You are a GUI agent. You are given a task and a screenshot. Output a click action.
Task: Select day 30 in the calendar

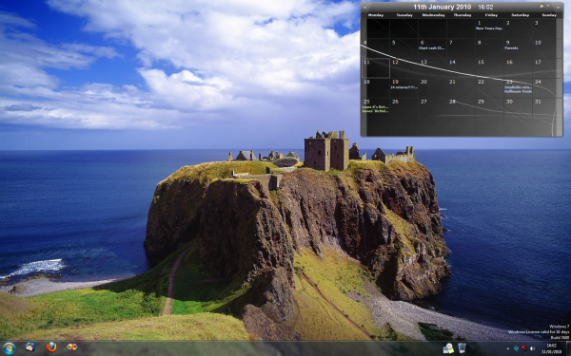click(x=519, y=107)
